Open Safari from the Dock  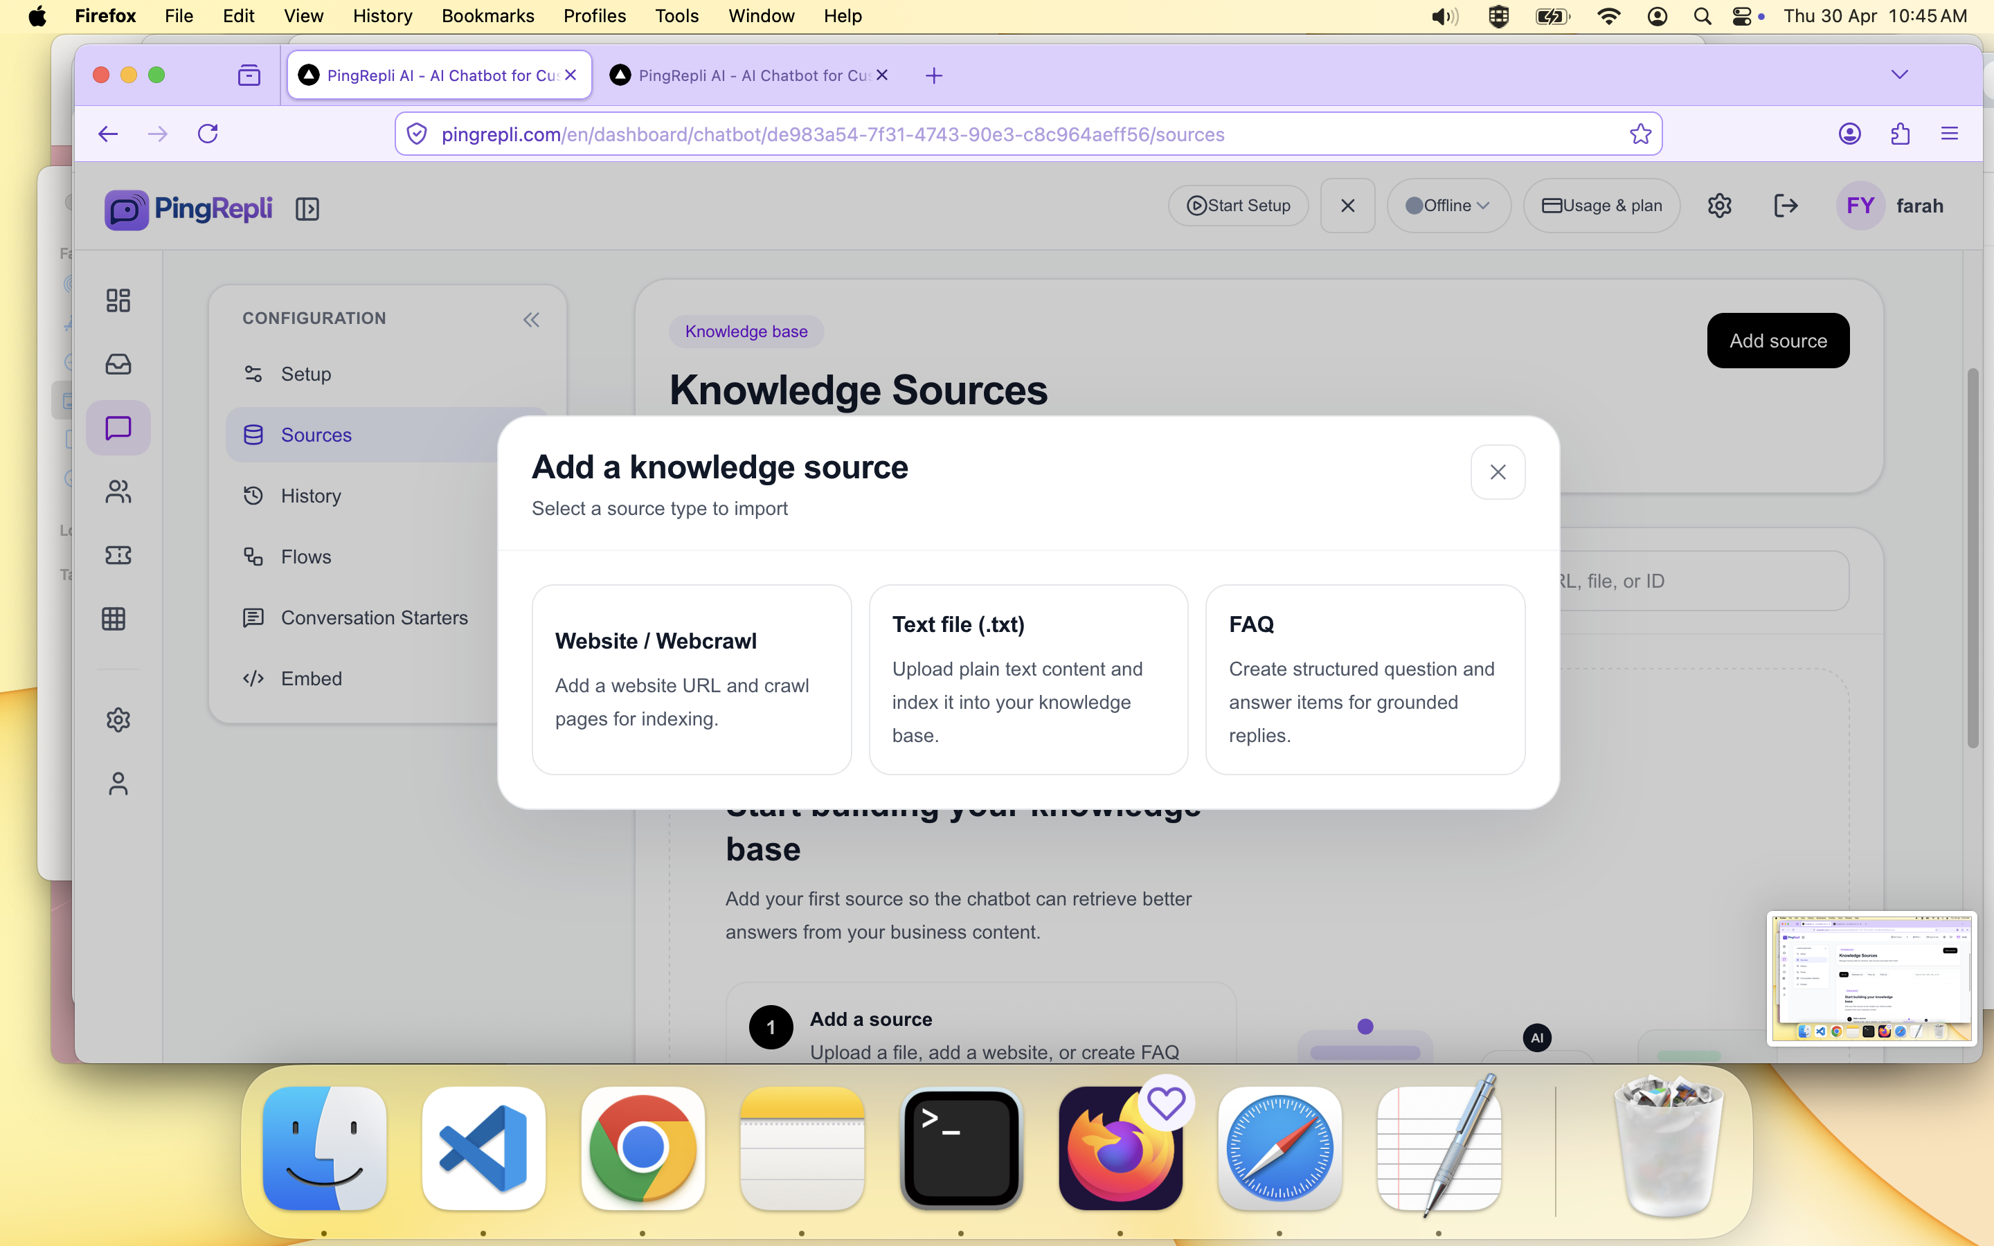click(1279, 1149)
